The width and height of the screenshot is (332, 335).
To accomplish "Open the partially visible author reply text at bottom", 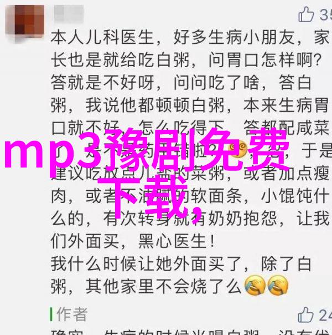I will point(190,332).
